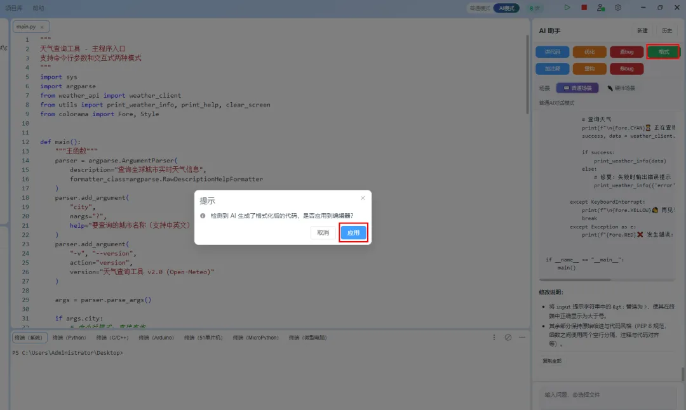Image resolution: width=686 pixels, height=410 pixels.
Task: Switch to 终端 (MicroPython) terminal tab
Action: 255,338
